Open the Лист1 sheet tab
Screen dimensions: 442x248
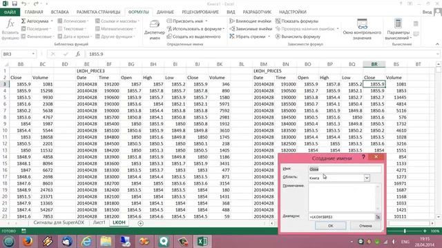point(99,223)
